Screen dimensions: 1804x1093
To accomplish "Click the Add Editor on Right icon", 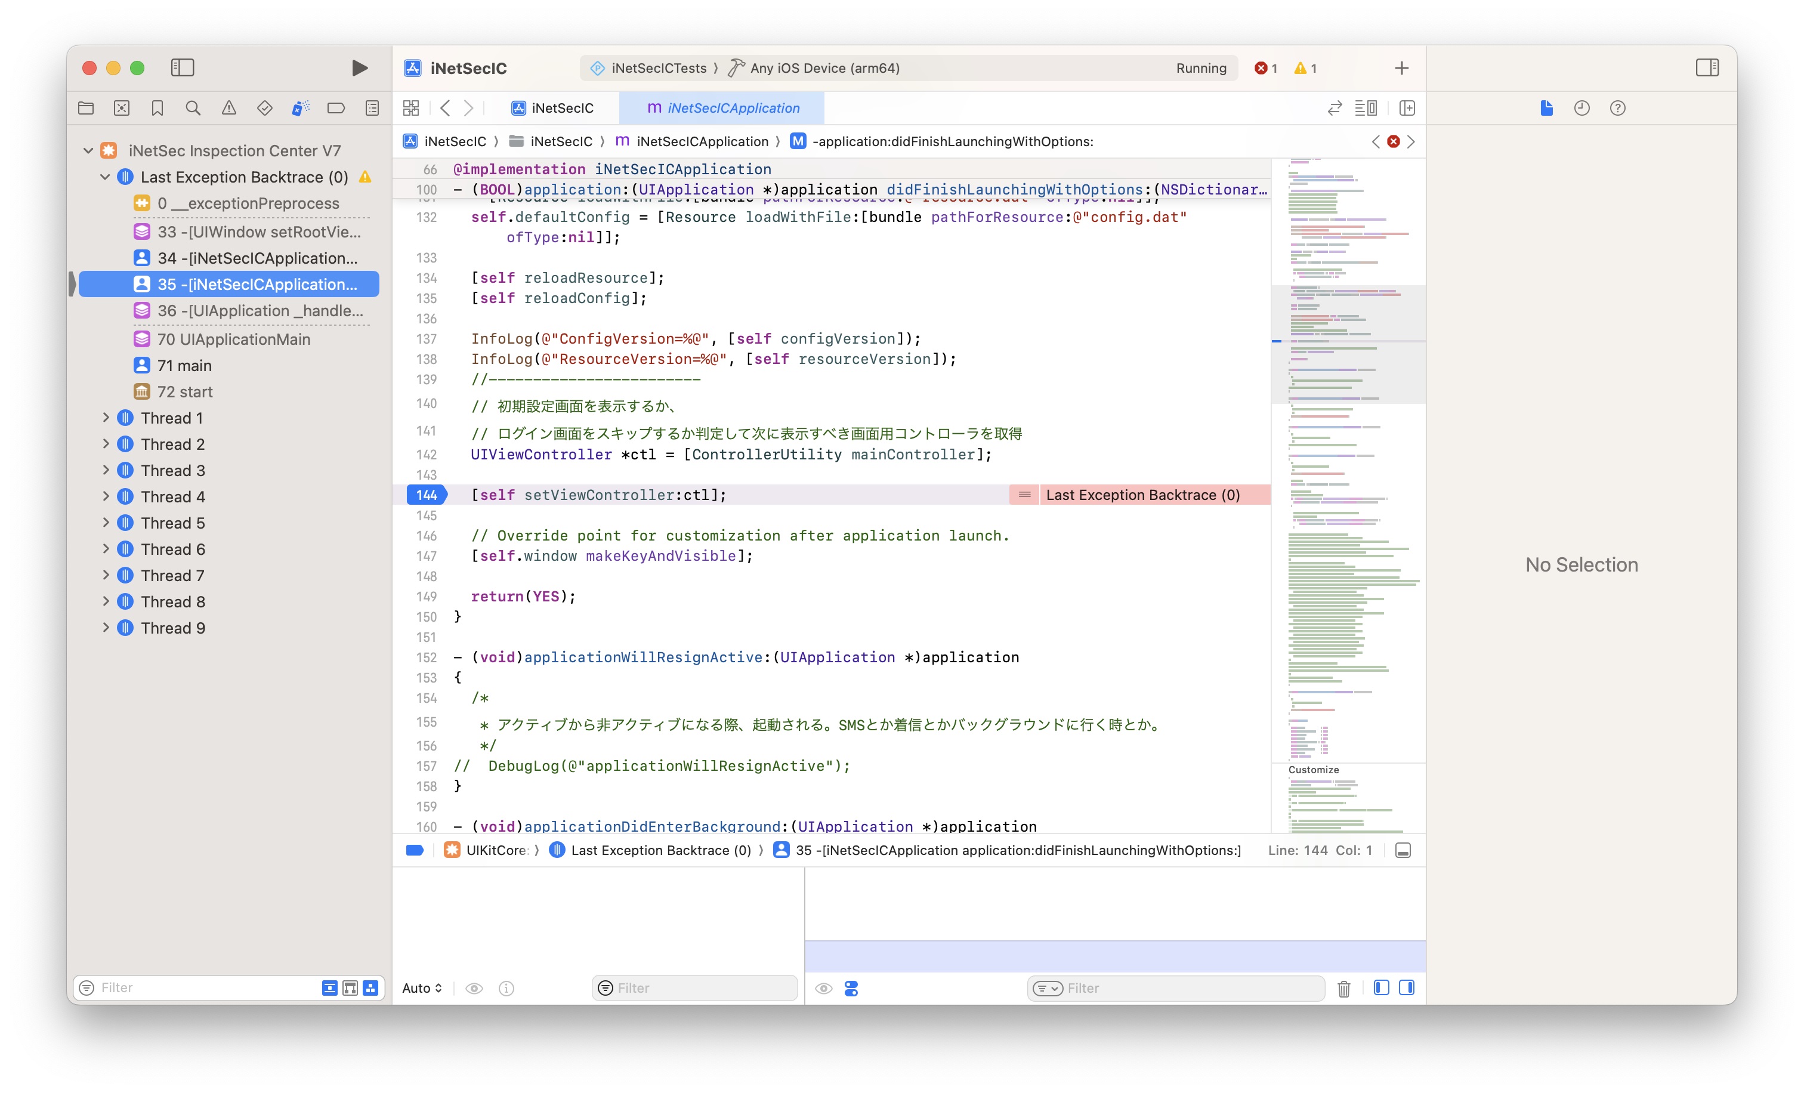I will tap(1407, 109).
